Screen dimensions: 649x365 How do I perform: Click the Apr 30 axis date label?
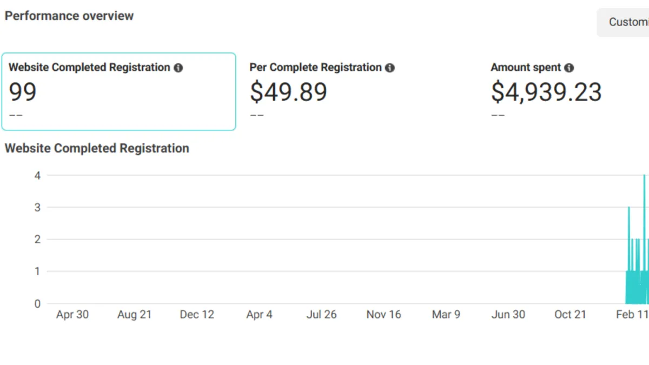(72, 315)
